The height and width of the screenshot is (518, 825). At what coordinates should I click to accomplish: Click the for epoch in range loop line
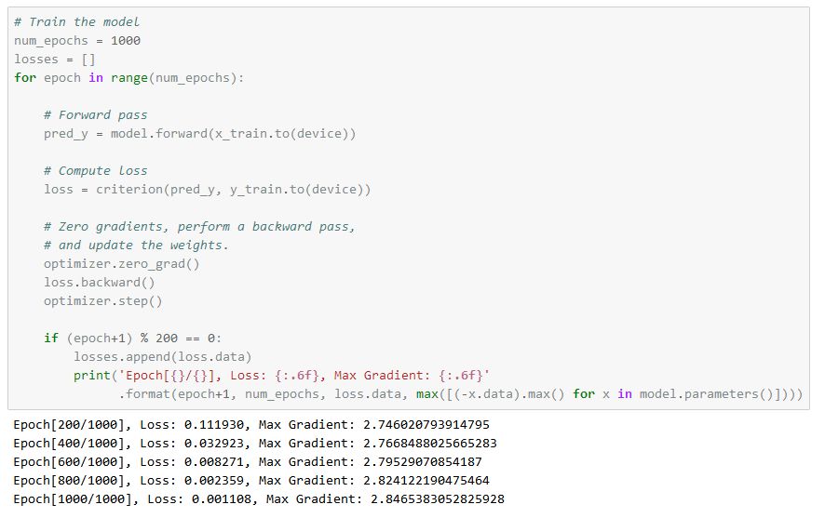click(x=128, y=77)
